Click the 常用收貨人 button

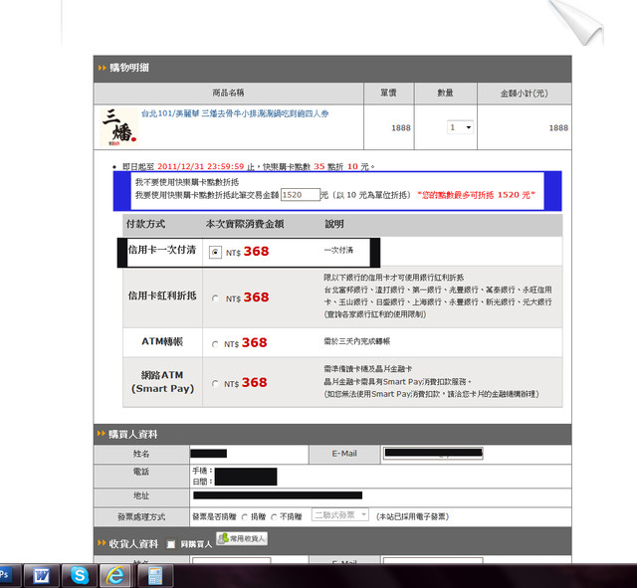coord(242,539)
